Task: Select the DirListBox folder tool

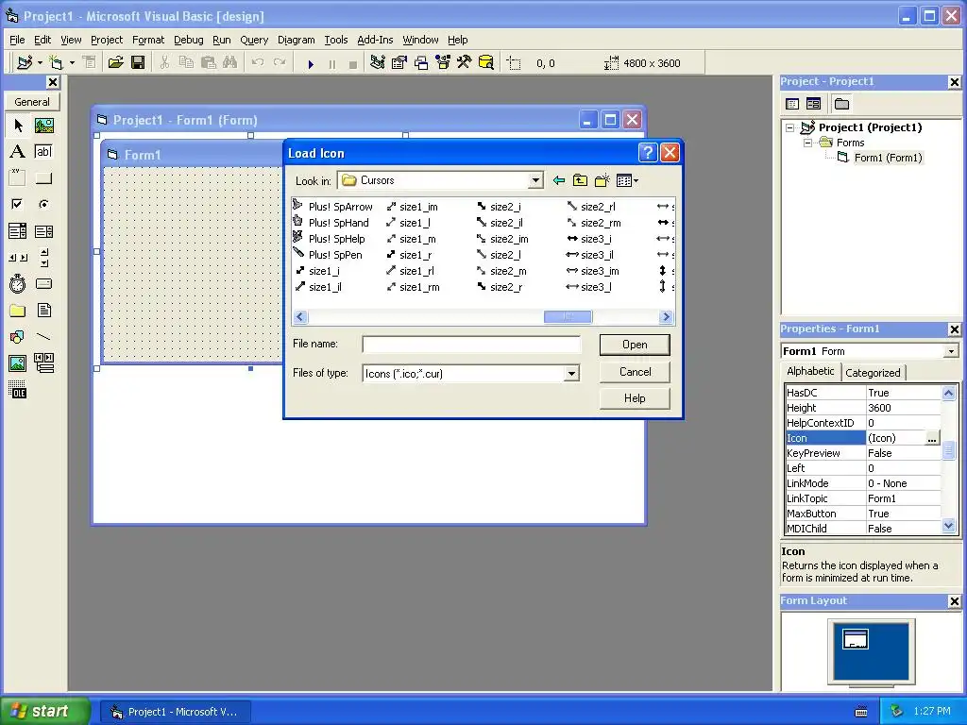Action: (18, 310)
